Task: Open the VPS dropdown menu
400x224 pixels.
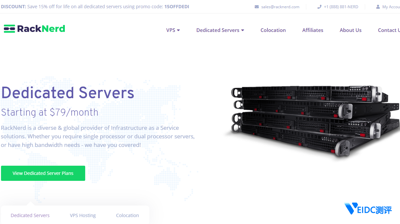Action: 173,30
